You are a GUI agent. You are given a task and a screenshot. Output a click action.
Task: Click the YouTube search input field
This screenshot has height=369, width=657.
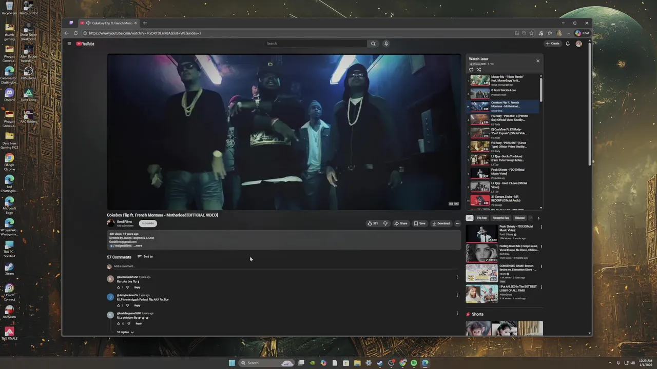[316, 44]
